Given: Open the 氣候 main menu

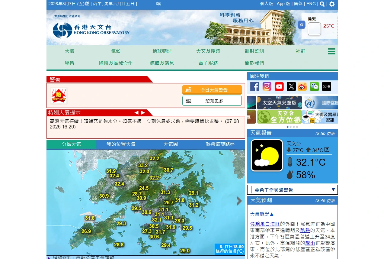Looking at the screenshot, I should click(116, 51).
